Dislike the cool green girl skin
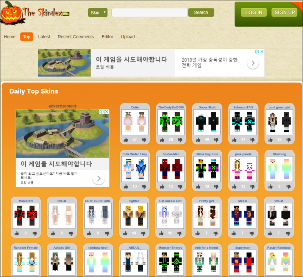This screenshot has height=277, width=303. point(289,140)
